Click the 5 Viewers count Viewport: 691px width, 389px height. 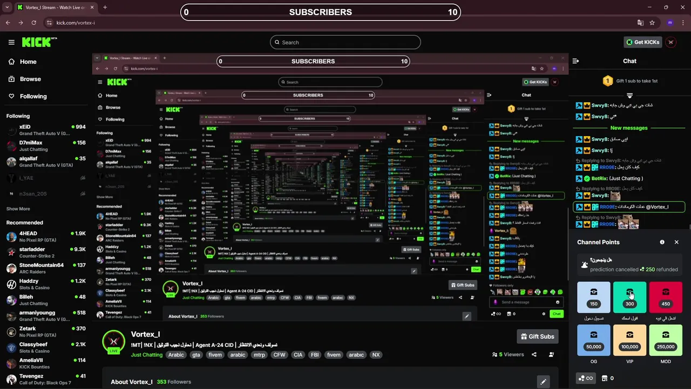point(508,354)
